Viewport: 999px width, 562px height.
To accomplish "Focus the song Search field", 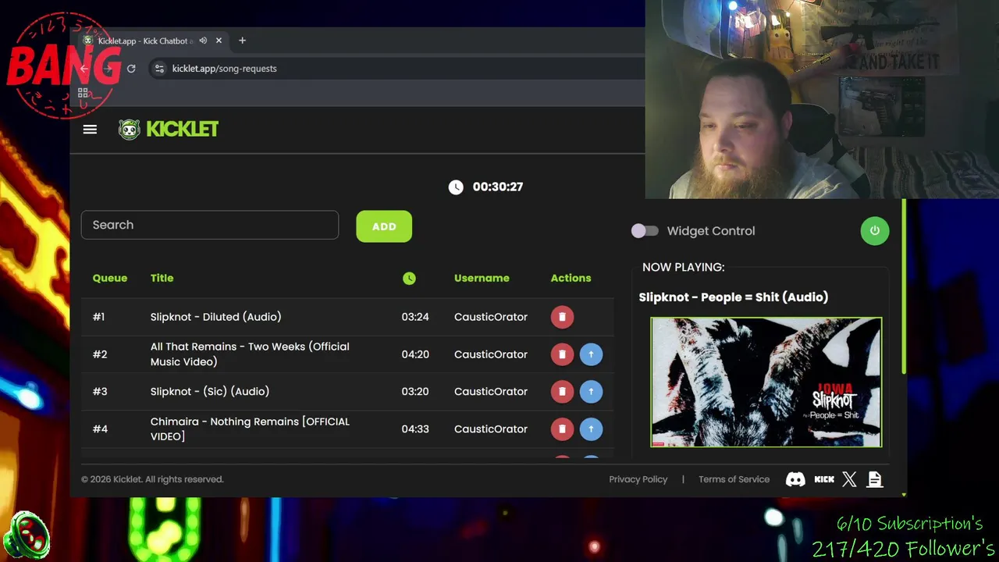I will (210, 225).
